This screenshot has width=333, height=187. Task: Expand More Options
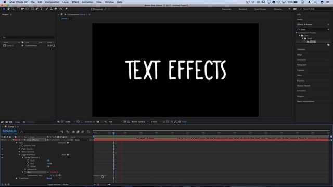tap(19, 152)
